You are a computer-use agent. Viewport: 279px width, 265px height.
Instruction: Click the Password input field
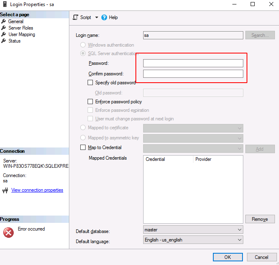click(x=193, y=63)
